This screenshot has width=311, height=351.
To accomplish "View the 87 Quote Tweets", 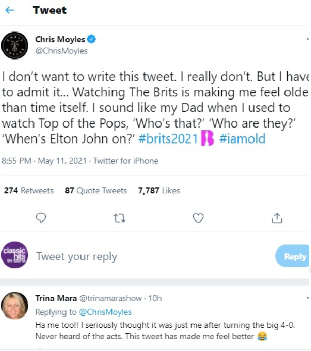I will click(96, 190).
